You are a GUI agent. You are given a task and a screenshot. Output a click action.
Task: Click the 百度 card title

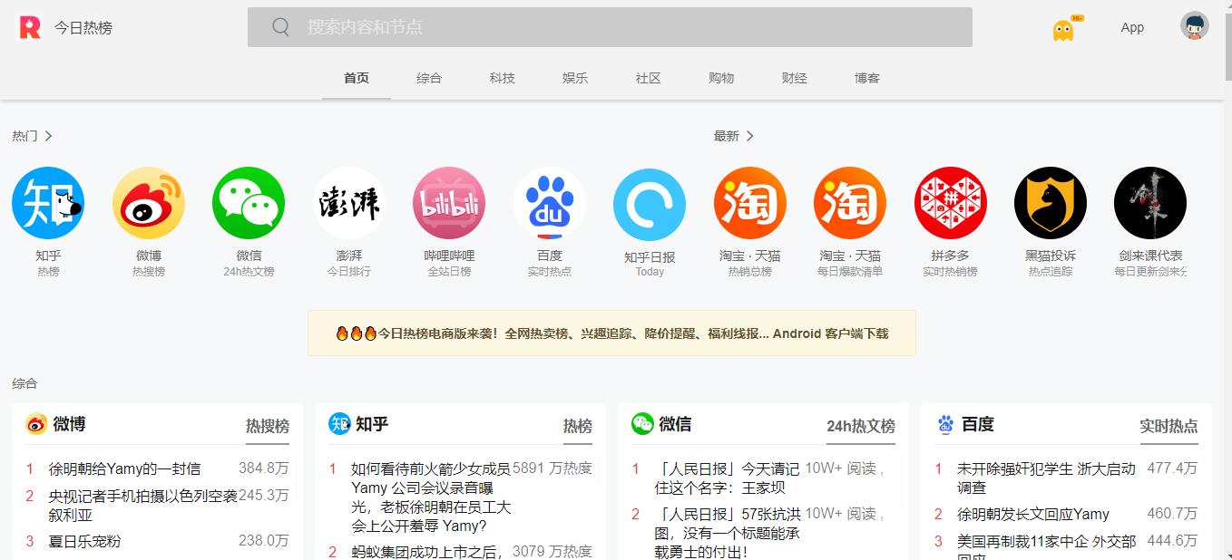(978, 424)
